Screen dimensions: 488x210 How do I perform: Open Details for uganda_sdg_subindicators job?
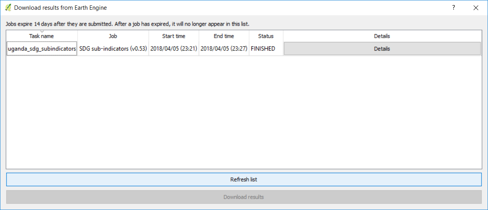click(x=382, y=49)
